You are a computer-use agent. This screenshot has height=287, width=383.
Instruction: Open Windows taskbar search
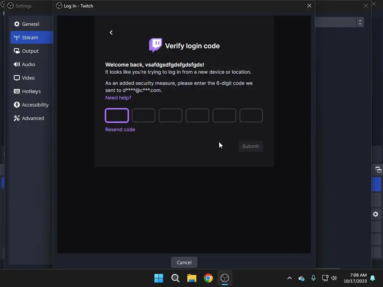(175, 278)
